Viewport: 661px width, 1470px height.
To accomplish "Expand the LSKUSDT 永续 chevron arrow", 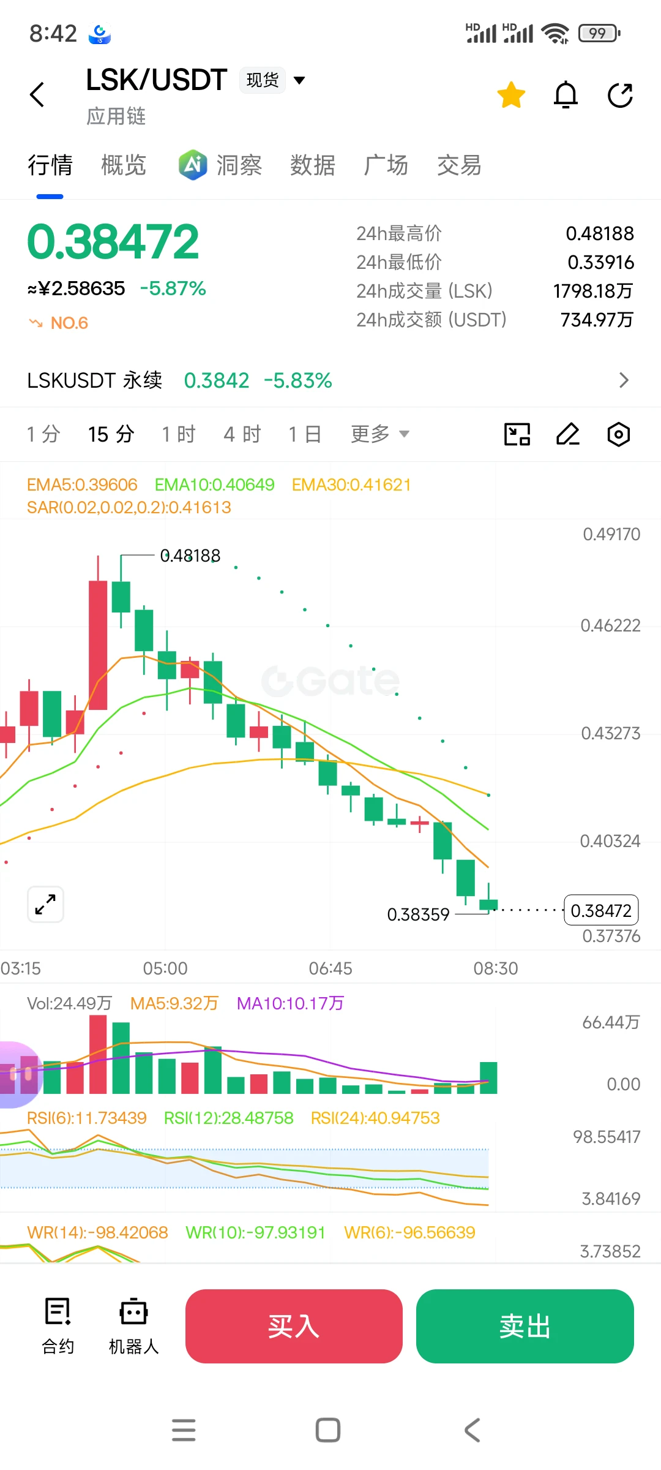I will click(x=624, y=380).
